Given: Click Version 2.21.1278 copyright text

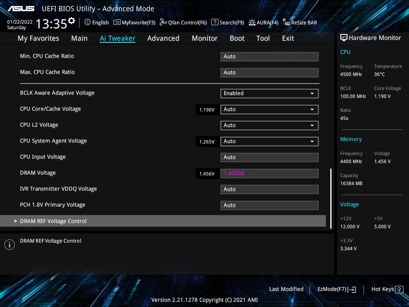Looking at the screenshot, I should click(x=204, y=300).
